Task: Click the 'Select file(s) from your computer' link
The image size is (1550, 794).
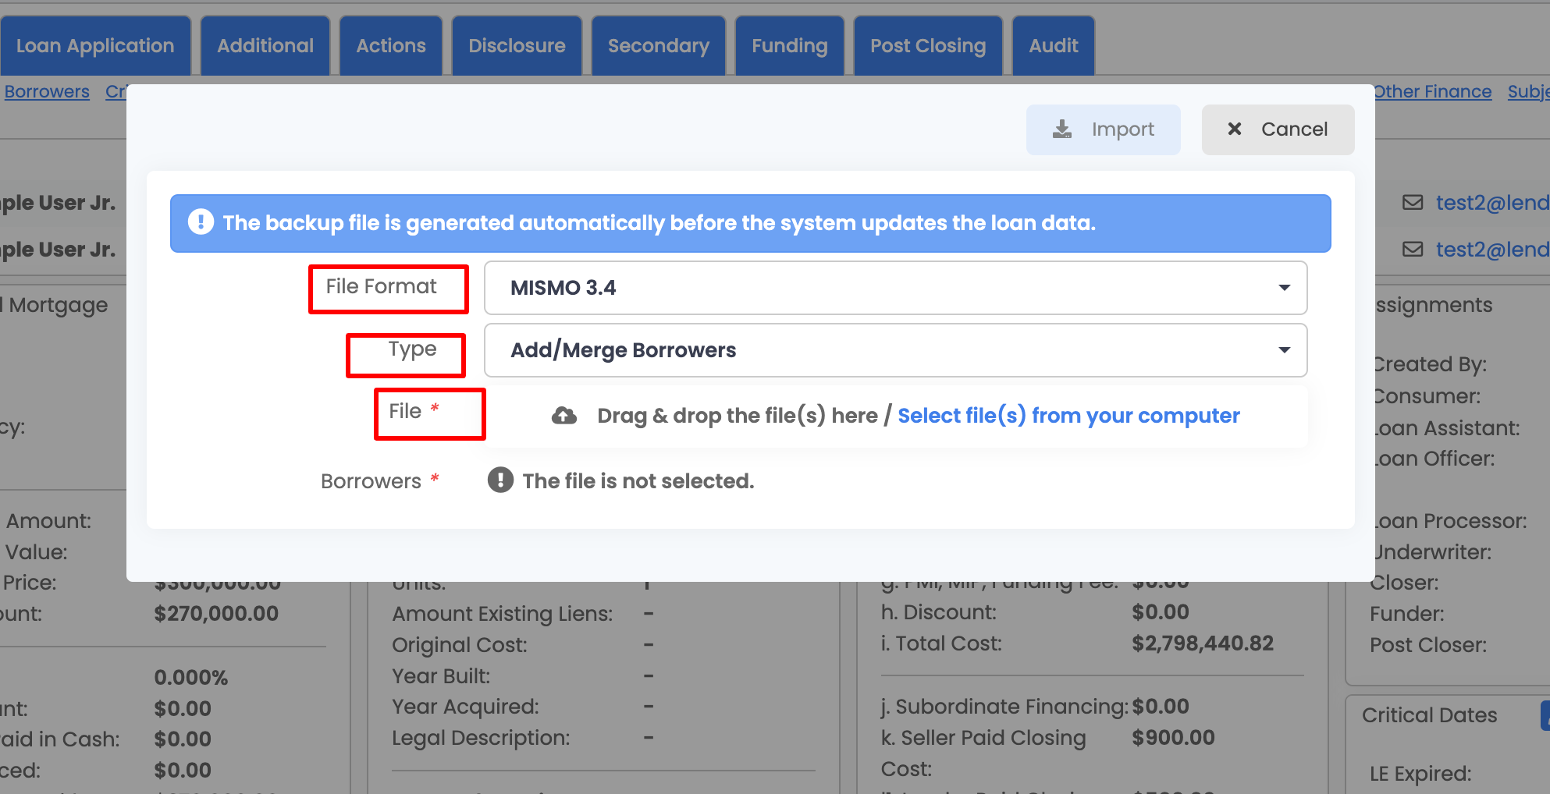Action: (1068, 415)
